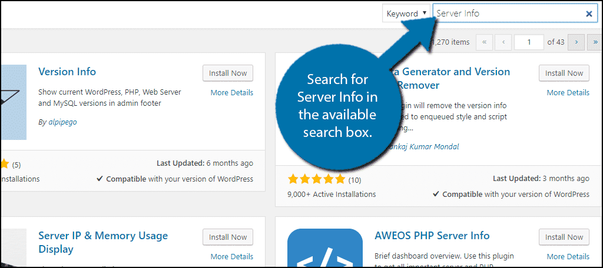This screenshot has width=603, height=268.
Task: Jump to the last results page
Action: click(595, 42)
